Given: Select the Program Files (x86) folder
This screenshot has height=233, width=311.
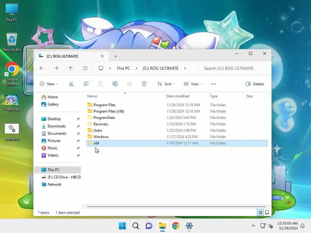Looking at the screenshot, I should pyautogui.click(x=177, y=111).
